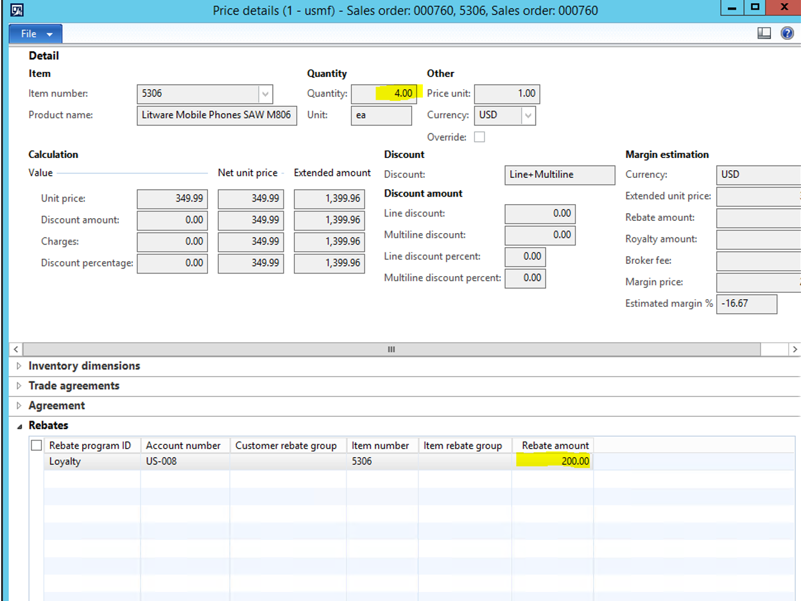Click the Quantity field
Image resolution: width=801 pixels, height=601 pixels.
(384, 94)
